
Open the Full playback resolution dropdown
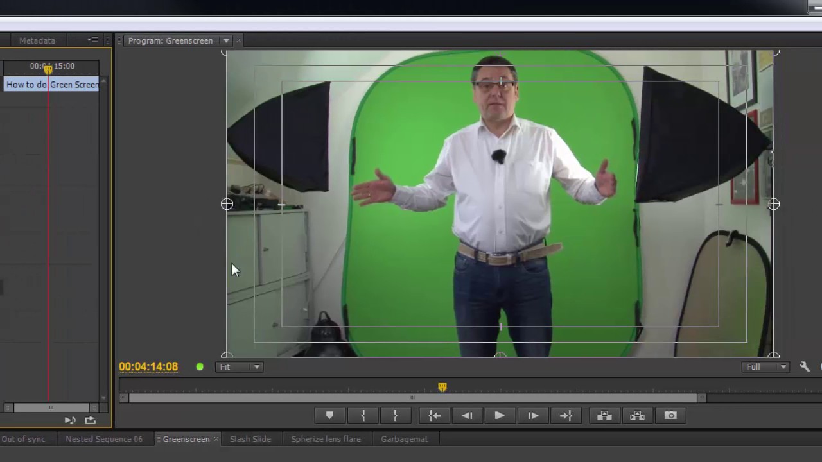[766, 367]
